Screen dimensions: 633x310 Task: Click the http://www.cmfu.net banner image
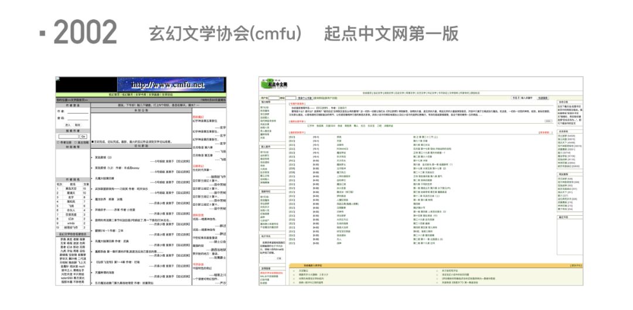tap(171, 84)
